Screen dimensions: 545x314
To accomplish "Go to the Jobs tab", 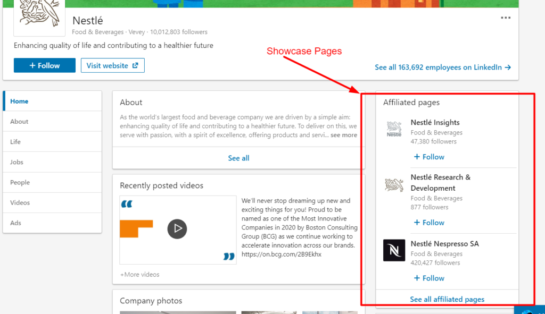I will pyautogui.click(x=53, y=162).
